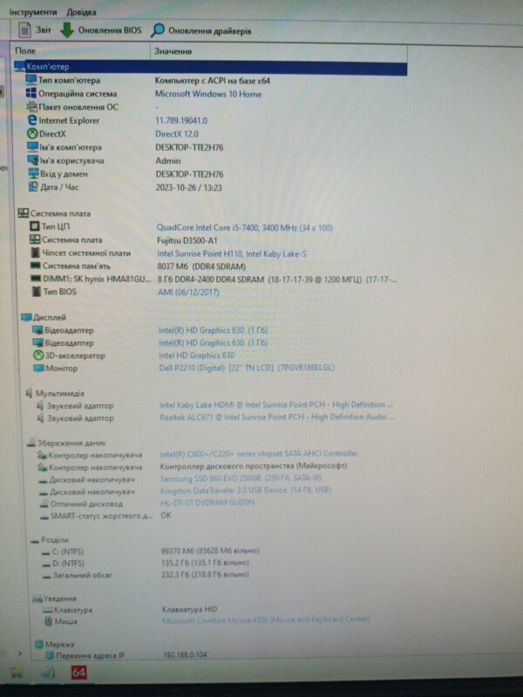Click the green Оновлення BIOS arrow icon

67,30
